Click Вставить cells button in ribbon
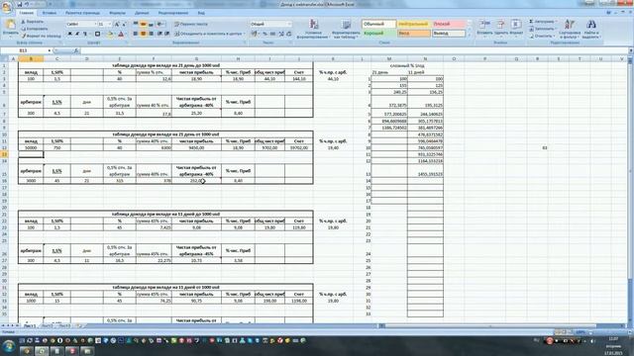This screenshot has height=356, width=634. point(484,28)
